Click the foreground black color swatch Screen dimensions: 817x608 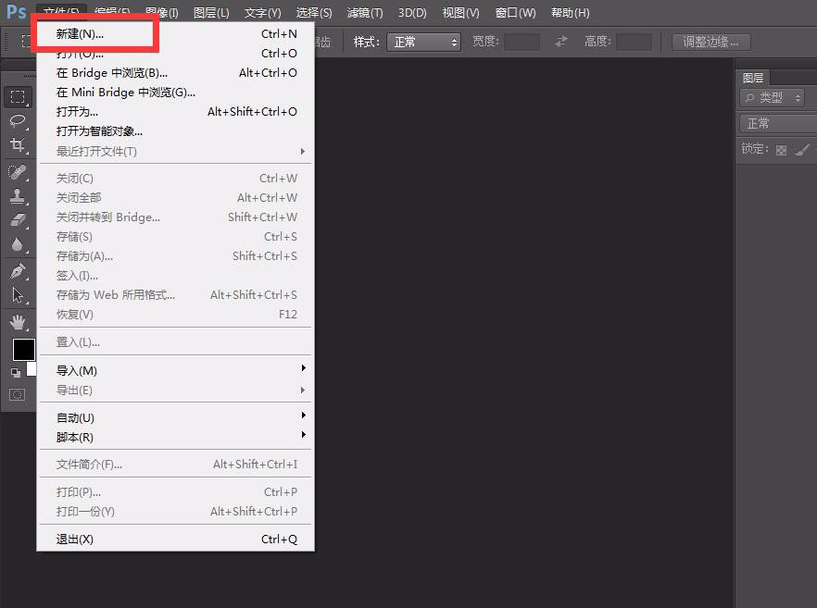23,350
